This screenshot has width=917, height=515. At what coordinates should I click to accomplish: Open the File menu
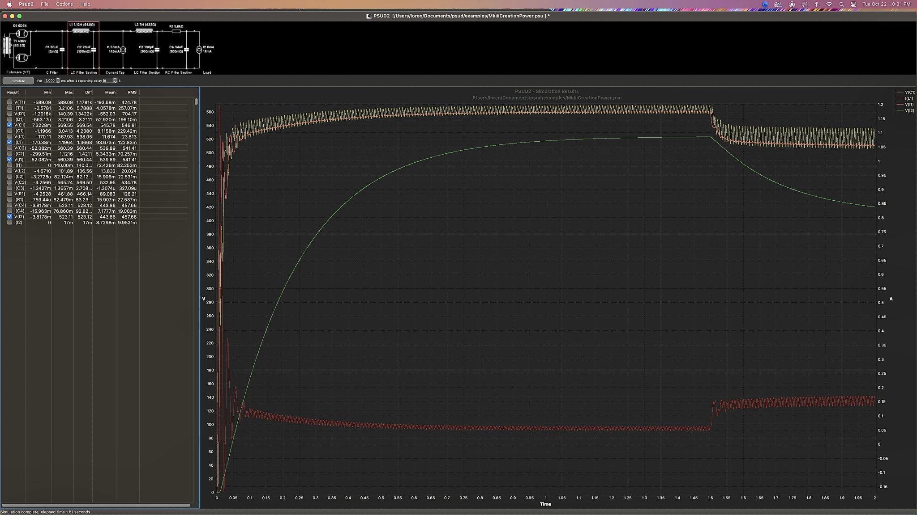coord(45,4)
